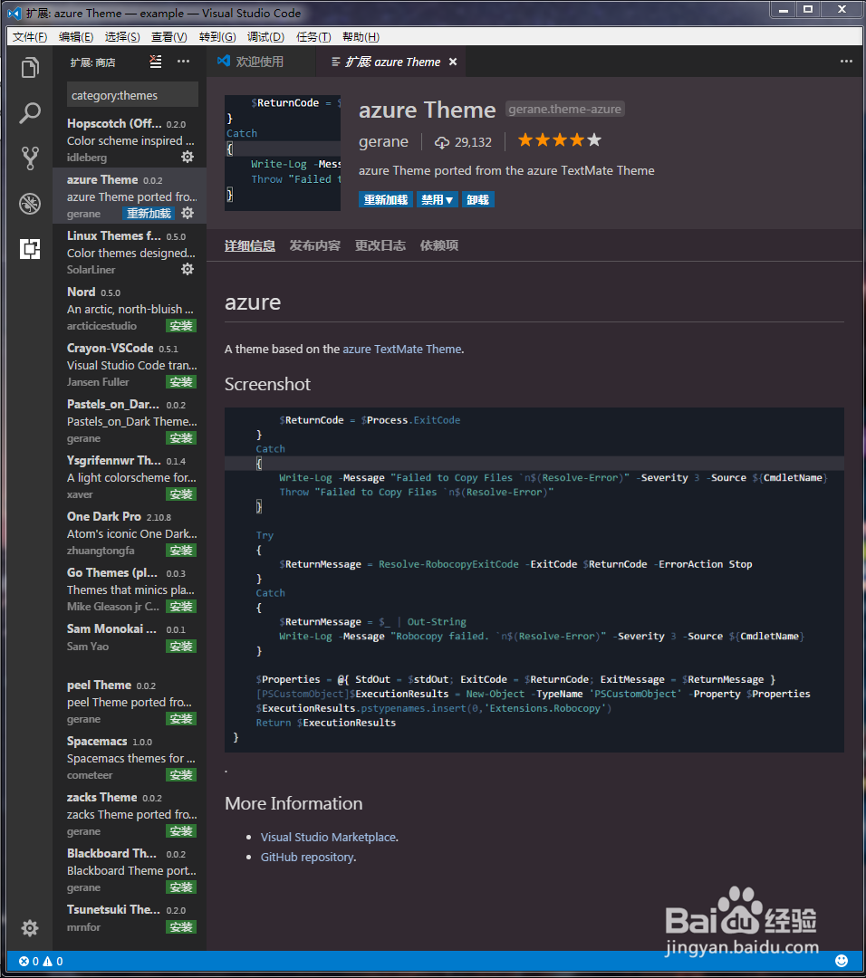Image resolution: width=866 pixels, height=978 pixels.
Task: Install the One Dark Pro theme
Action: pyautogui.click(x=181, y=551)
